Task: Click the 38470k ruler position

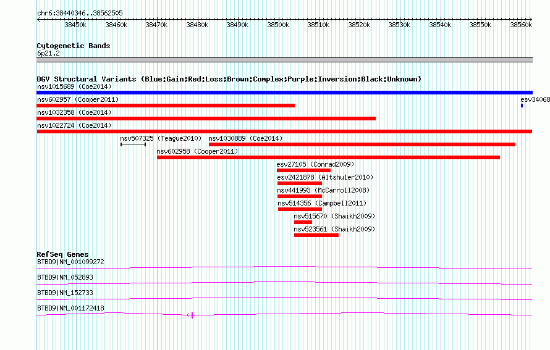Action: coord(156,25)
